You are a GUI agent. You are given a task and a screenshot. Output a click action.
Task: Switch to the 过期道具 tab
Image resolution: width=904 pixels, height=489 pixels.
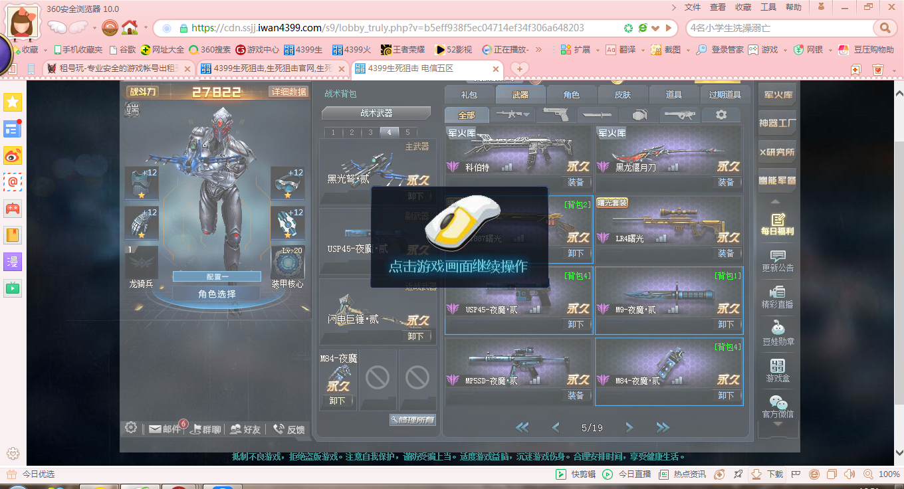(x=725, y=94)
